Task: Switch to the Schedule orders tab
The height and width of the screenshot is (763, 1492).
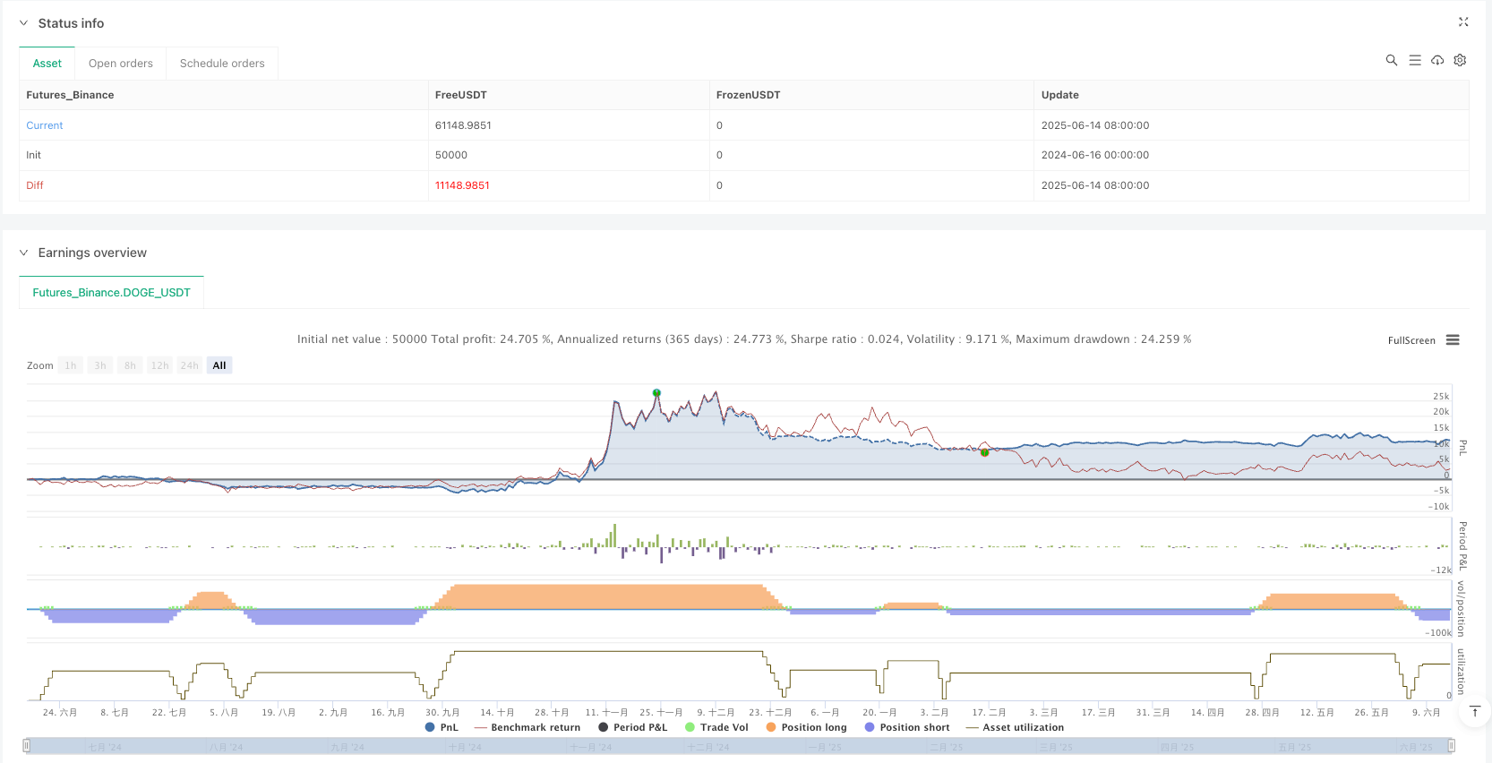Action: [x=222, y=64]
